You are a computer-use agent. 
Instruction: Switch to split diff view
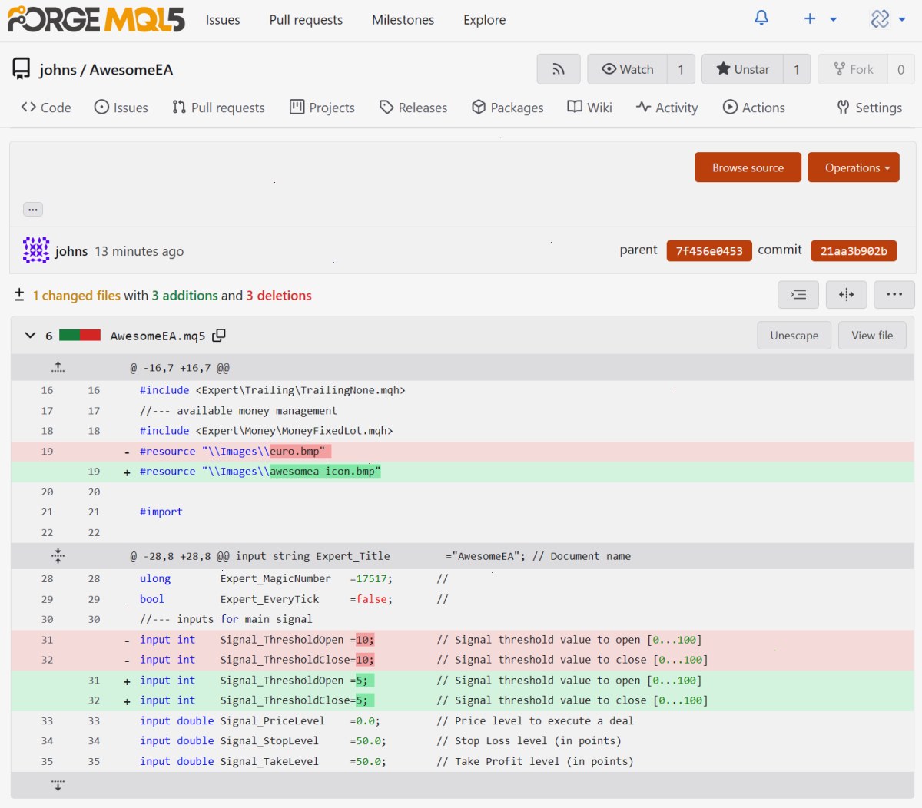[x=847, y=294]
